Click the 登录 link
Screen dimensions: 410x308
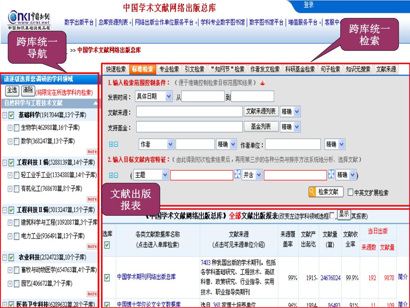click(x=309, y=5)
